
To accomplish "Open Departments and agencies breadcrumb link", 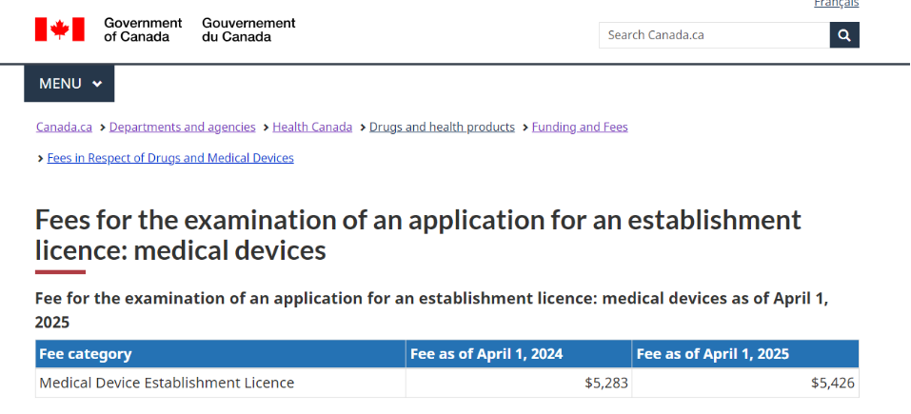I will [183, 127].
